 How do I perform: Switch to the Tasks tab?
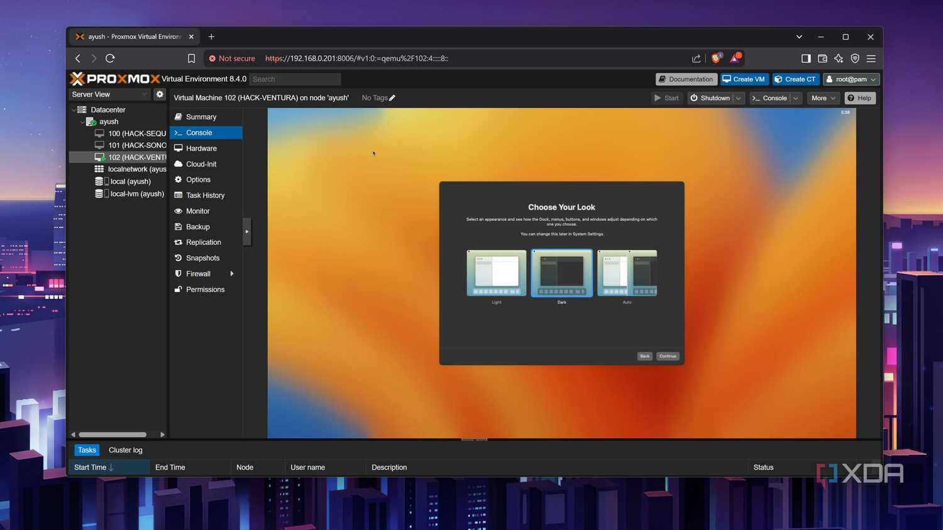pyautogui.click(x=87, y=450)
